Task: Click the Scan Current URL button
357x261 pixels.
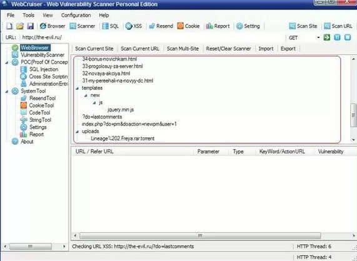Action: (x=140, y=49)
